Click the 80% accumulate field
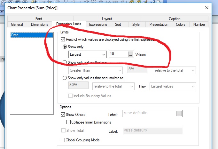The height and width of the screenshot is (149, 218). tap(78, 85)
